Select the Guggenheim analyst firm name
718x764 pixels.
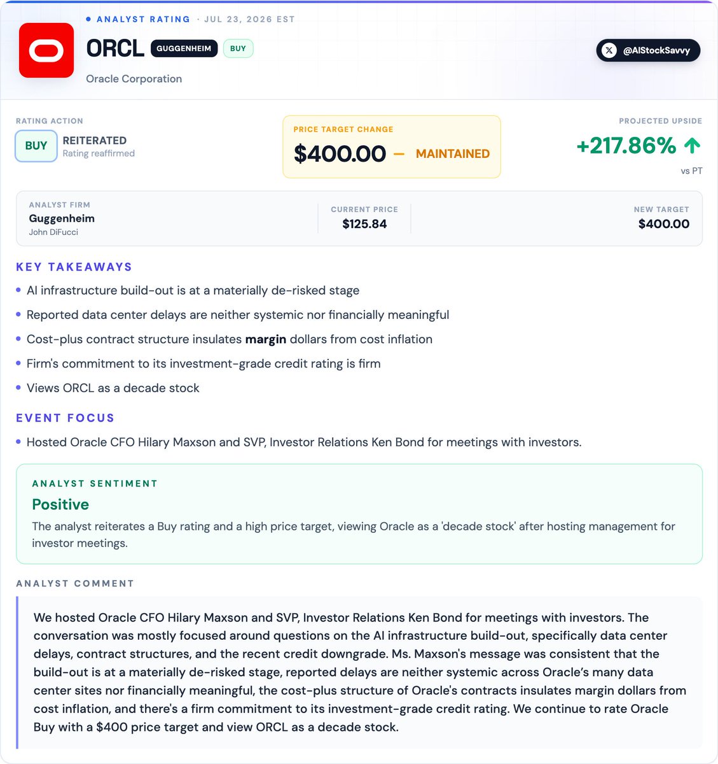tap(62, 218)
